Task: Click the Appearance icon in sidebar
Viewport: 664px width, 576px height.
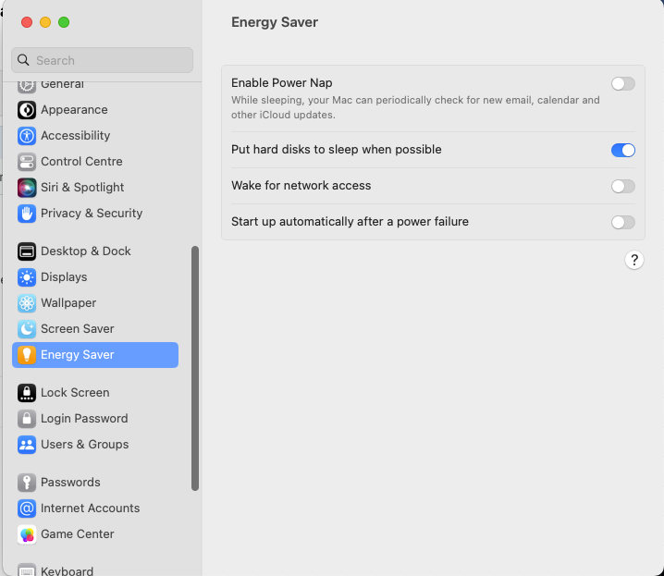Action: tap(27, 110)
